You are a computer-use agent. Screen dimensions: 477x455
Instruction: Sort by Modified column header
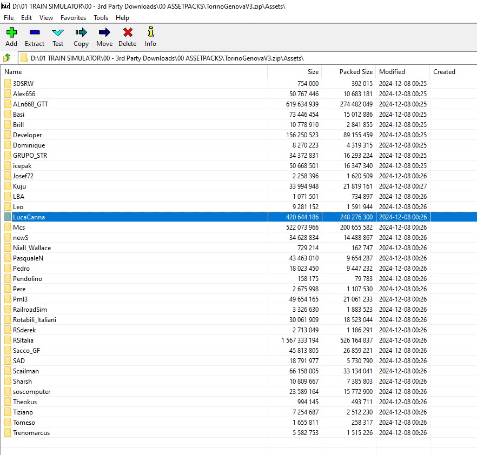tap(392, 72)
